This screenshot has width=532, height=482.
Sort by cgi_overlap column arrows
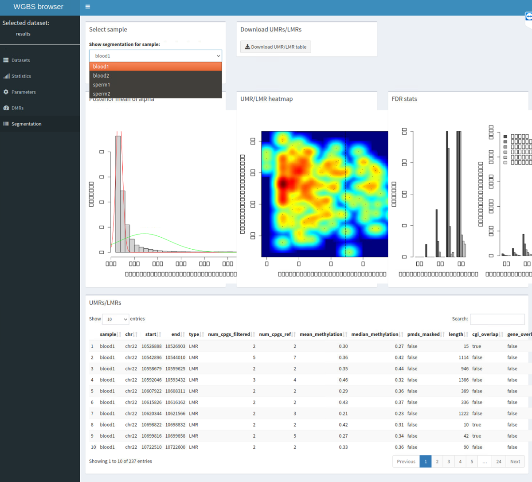(501, 334)
